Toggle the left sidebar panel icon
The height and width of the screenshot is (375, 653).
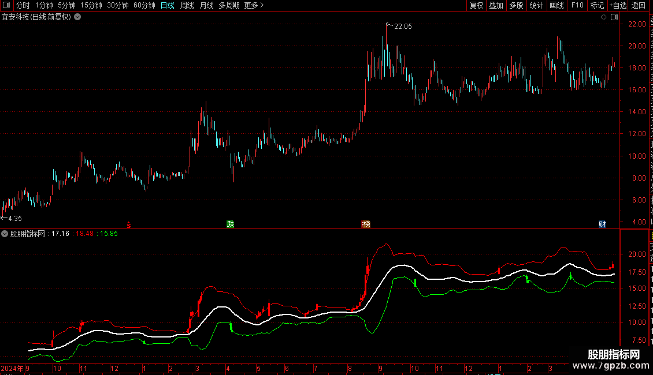coord(6,5)
